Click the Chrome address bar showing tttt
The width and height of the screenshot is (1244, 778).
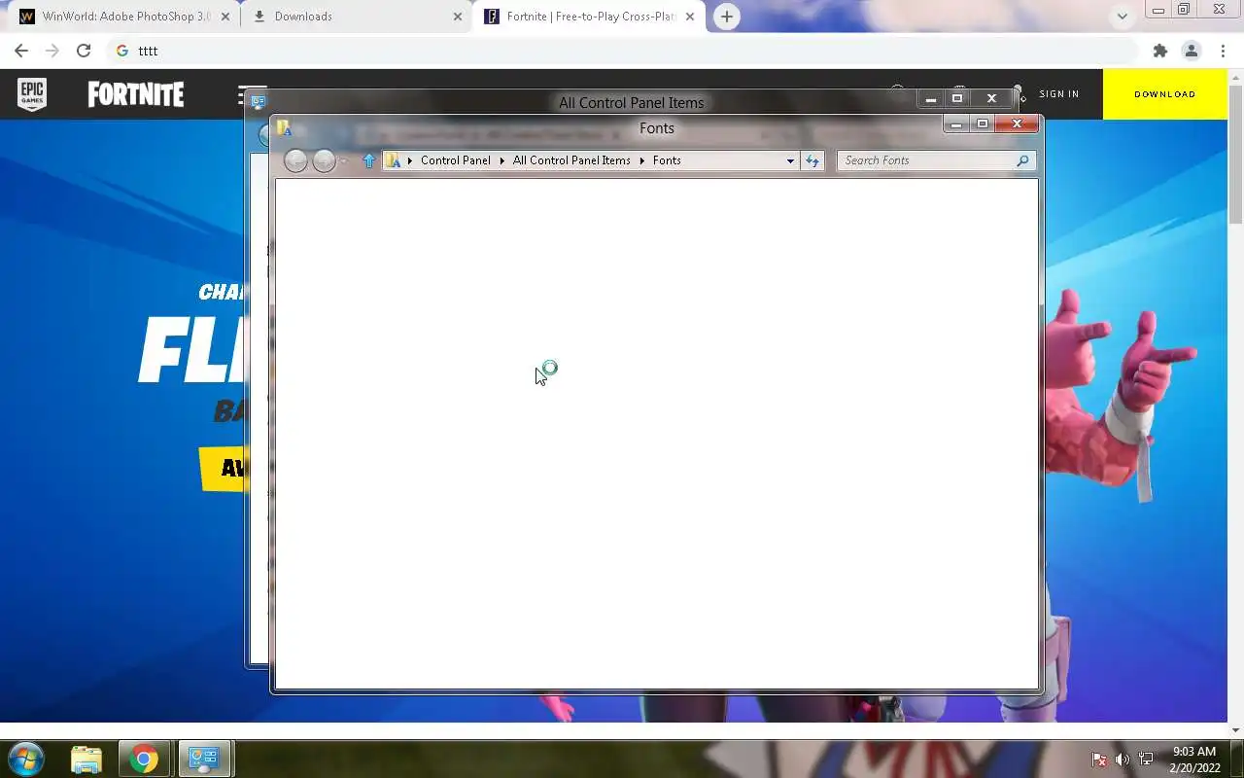(x=622, y=51)
